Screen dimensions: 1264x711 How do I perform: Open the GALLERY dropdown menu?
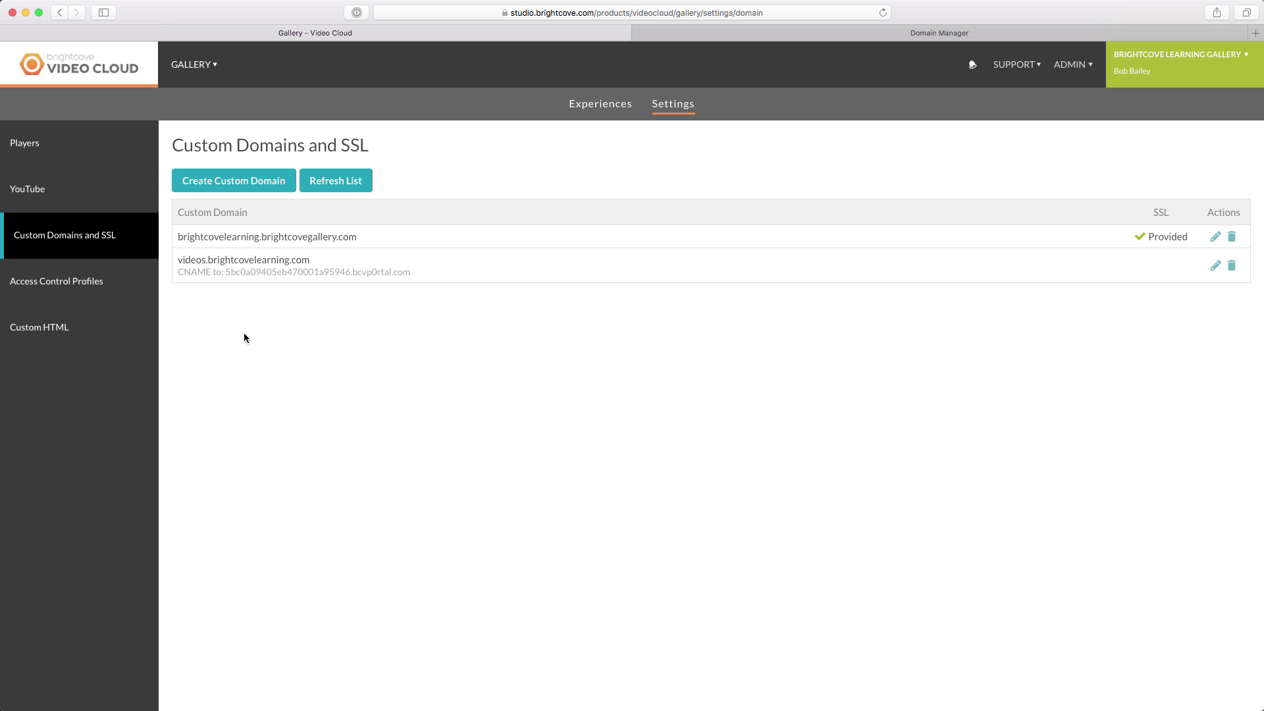(194, 65)
